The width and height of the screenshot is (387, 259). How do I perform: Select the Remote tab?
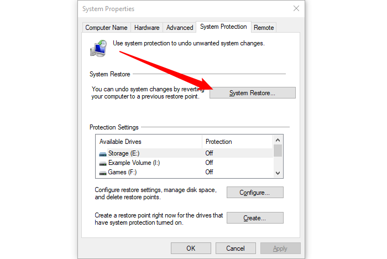[x=264, y=28]
